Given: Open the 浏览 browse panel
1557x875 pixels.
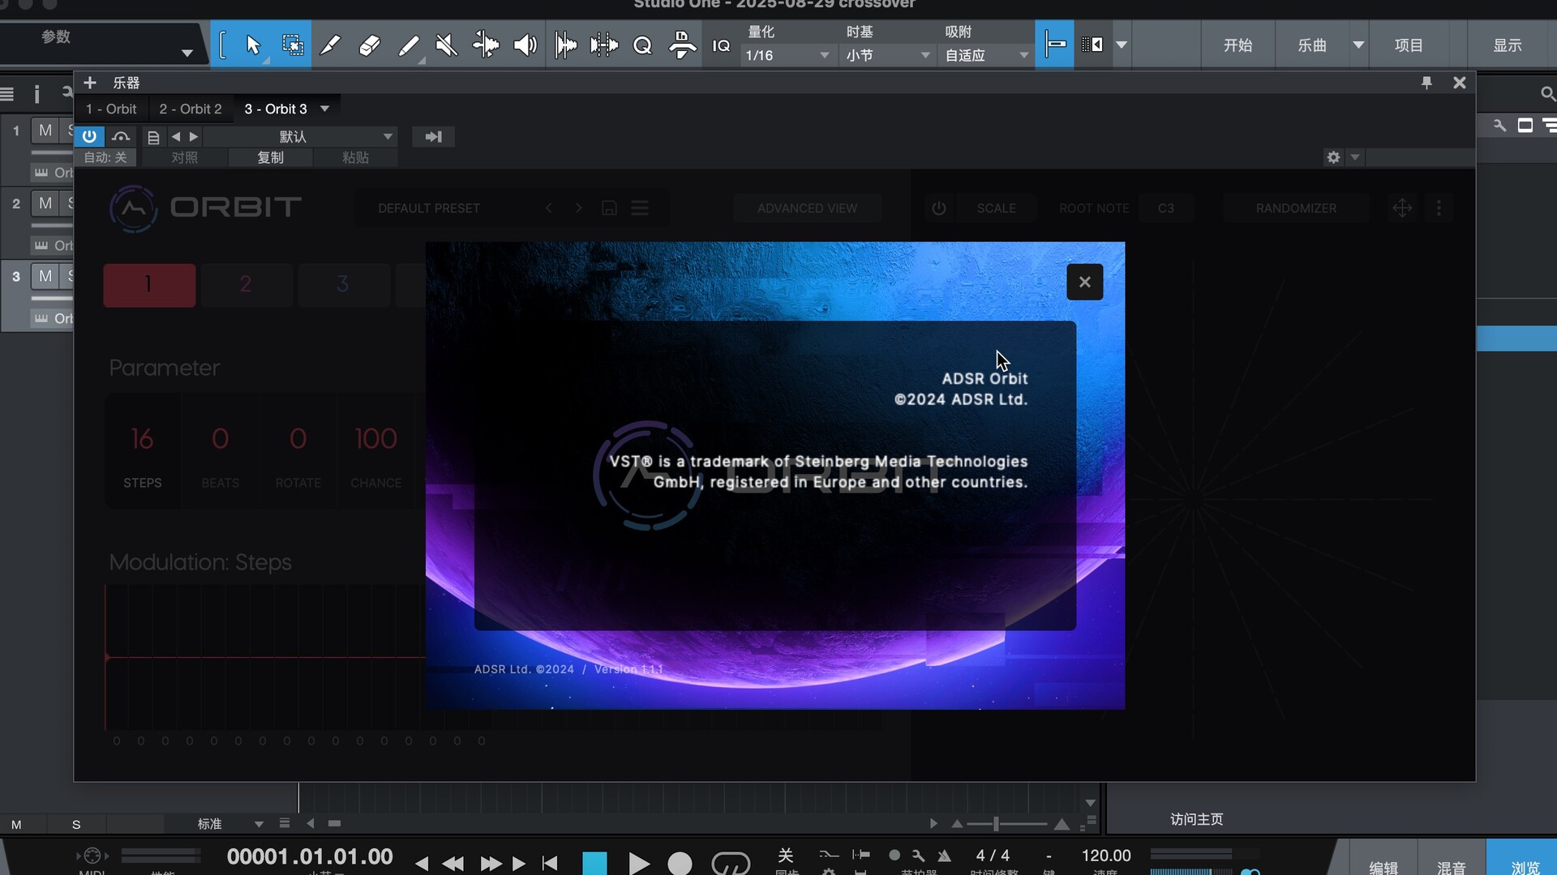Looking at the screenshot, I should pos(1525,865).
